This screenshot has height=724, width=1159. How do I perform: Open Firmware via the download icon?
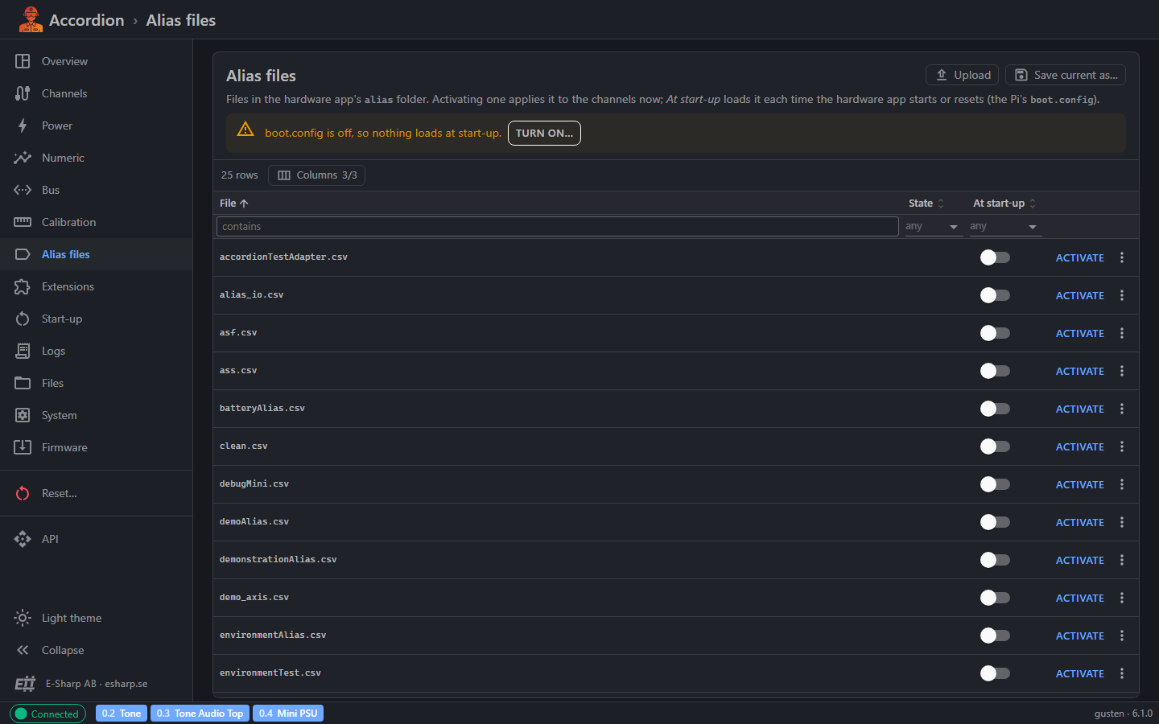[x=23, y=447]
